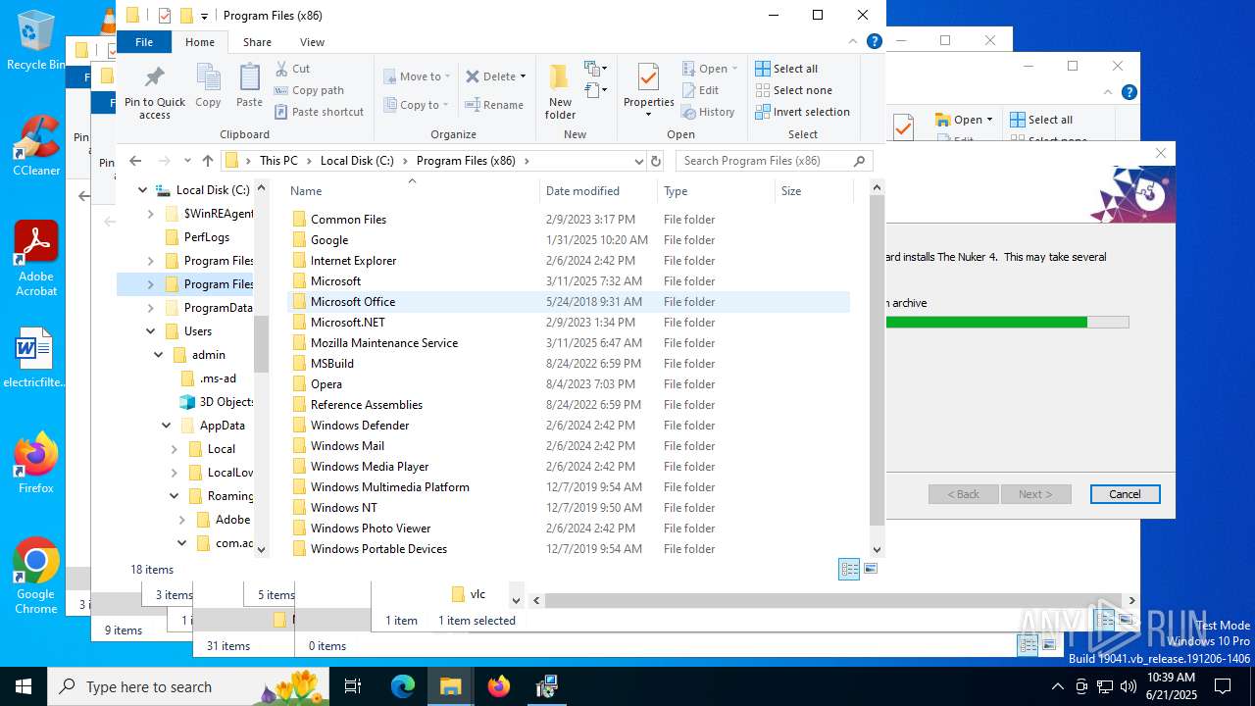Viewport: 1255px width, 706px height.
Task: Click the Edit button in Open group
Action: (x=700, y=90)
